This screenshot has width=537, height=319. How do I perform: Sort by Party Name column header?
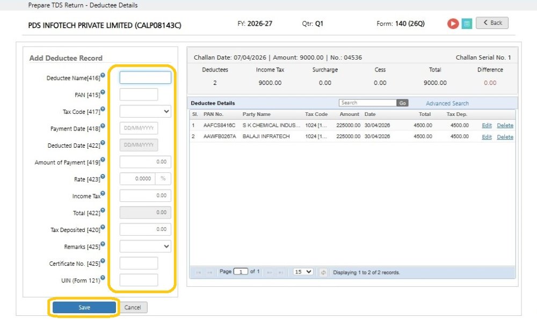tap(257, 114)
